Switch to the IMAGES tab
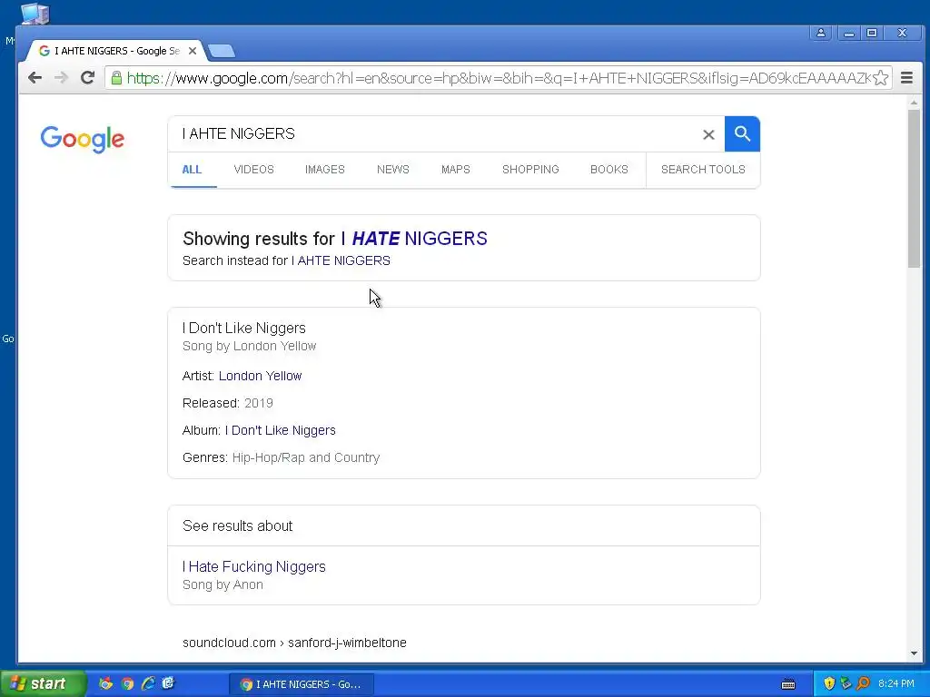Screen dimensions: 930x697 [324, 170]
